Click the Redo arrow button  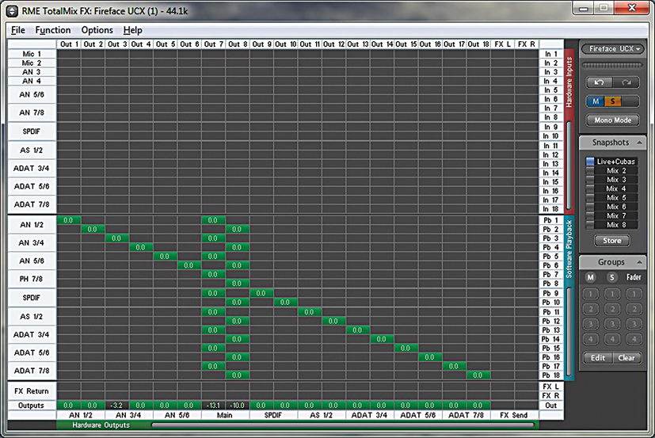coord(626,82)
